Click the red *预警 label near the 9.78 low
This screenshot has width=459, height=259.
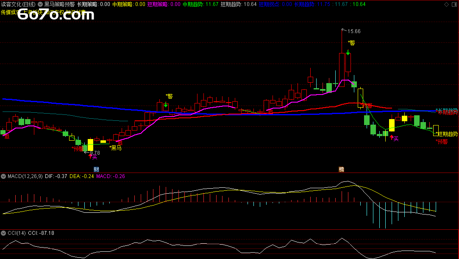[x=78, y=149]
